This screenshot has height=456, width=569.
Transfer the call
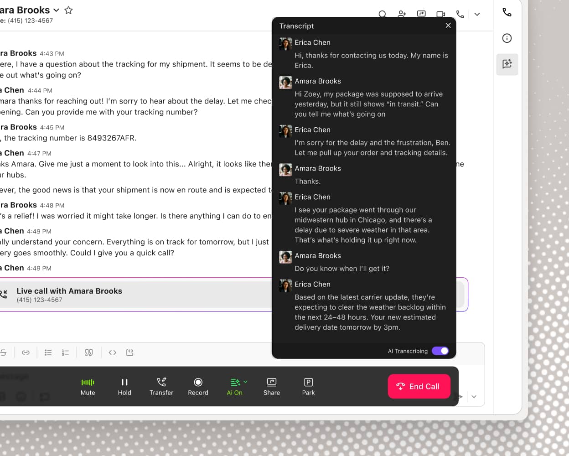[x=161, y=387]
